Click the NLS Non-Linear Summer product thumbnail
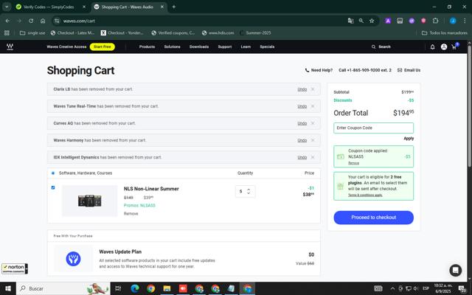This screenshot has width=472, height=295. [x=90, y=201]
